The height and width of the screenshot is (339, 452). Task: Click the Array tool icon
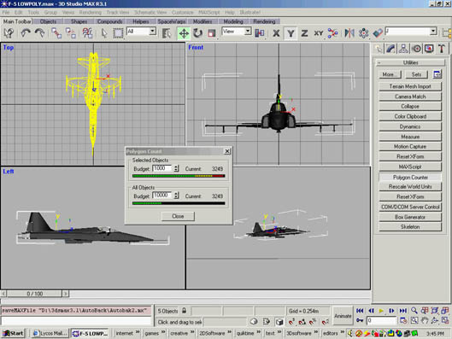363,33
